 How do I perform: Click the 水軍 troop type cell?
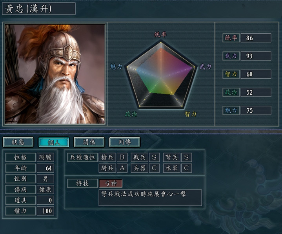click(171, 168)
